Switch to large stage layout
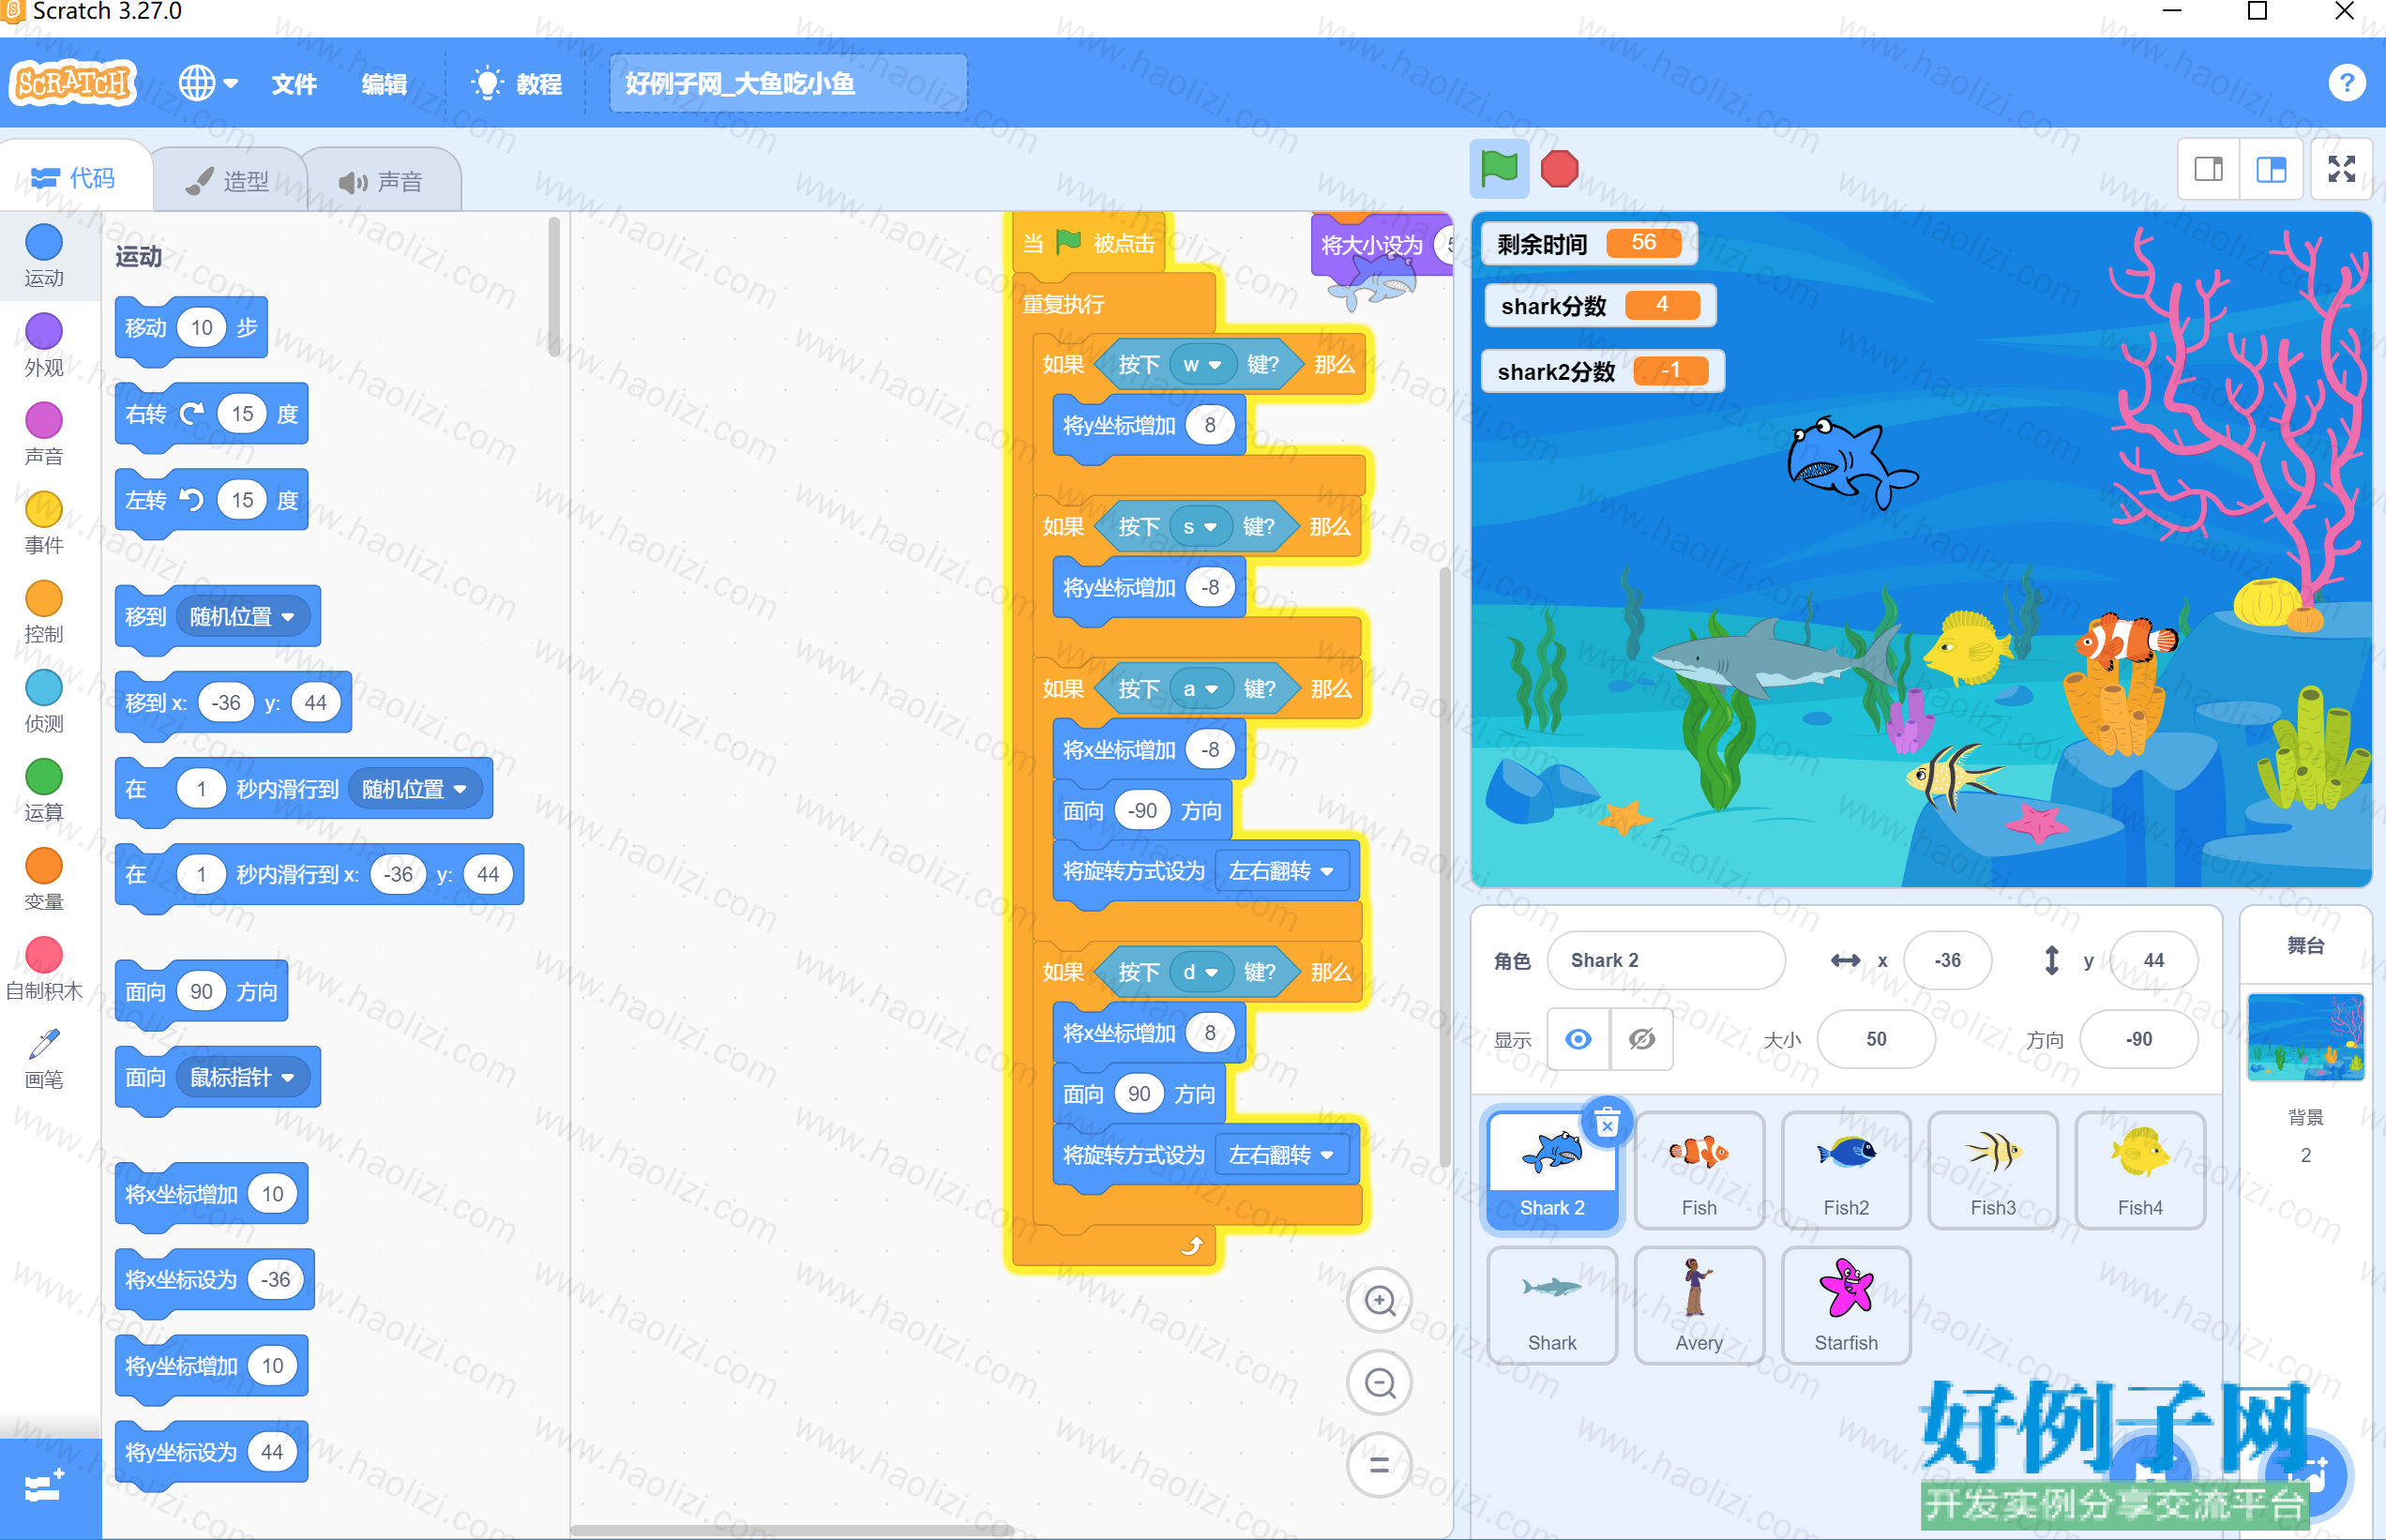Image resolution: width=2386 pixels, height=1540 pixels. [x=2271, y=169]
